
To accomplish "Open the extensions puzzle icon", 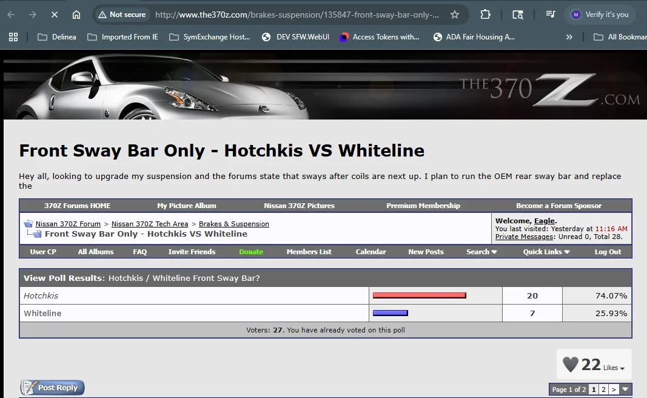I will pyautogui.click(x=486, y=15).
